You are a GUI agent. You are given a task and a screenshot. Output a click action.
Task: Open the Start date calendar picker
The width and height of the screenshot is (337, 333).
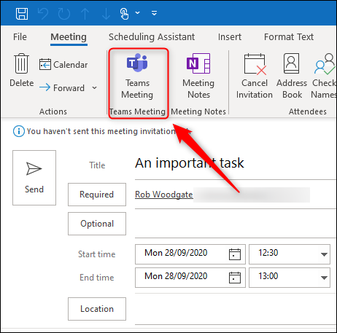(x=235, y=254)
